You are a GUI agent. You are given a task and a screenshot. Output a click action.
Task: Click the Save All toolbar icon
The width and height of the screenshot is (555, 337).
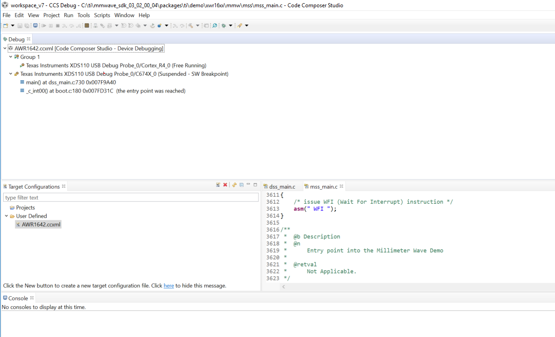[x=27, y=25]
